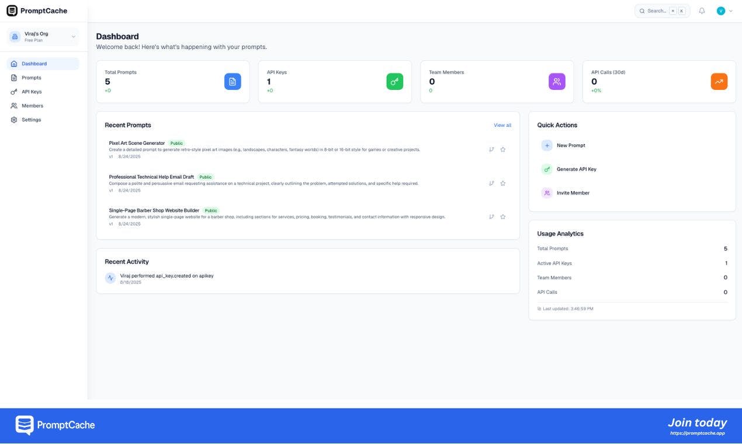
Task: Focus the Search field in header
Action: point(662,11)
